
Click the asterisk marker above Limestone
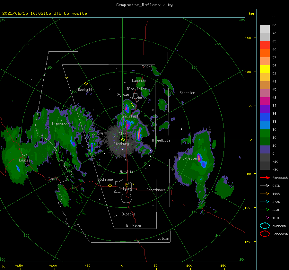pos(61,121)
